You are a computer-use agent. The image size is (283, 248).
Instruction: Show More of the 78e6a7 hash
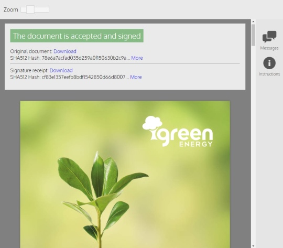[x=137, y=58]
